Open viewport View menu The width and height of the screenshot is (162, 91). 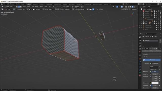point(24,7)
